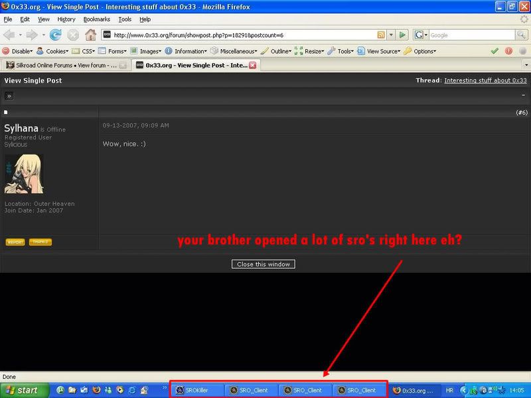Image resolution: width=531 pixels, height=398 pixels.
Task: Open the Help menu
Action: [x=145, y=19]
